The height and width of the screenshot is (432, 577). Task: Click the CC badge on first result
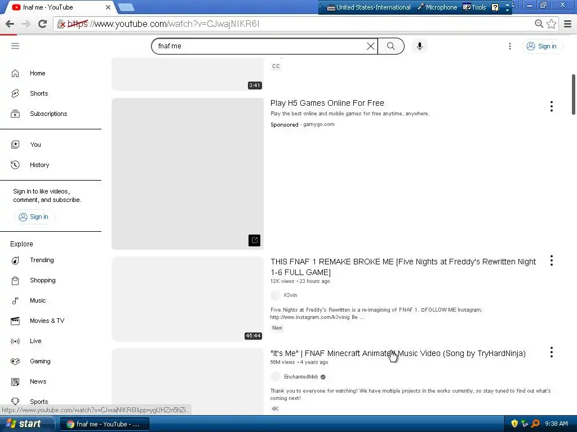pos(276,66)
